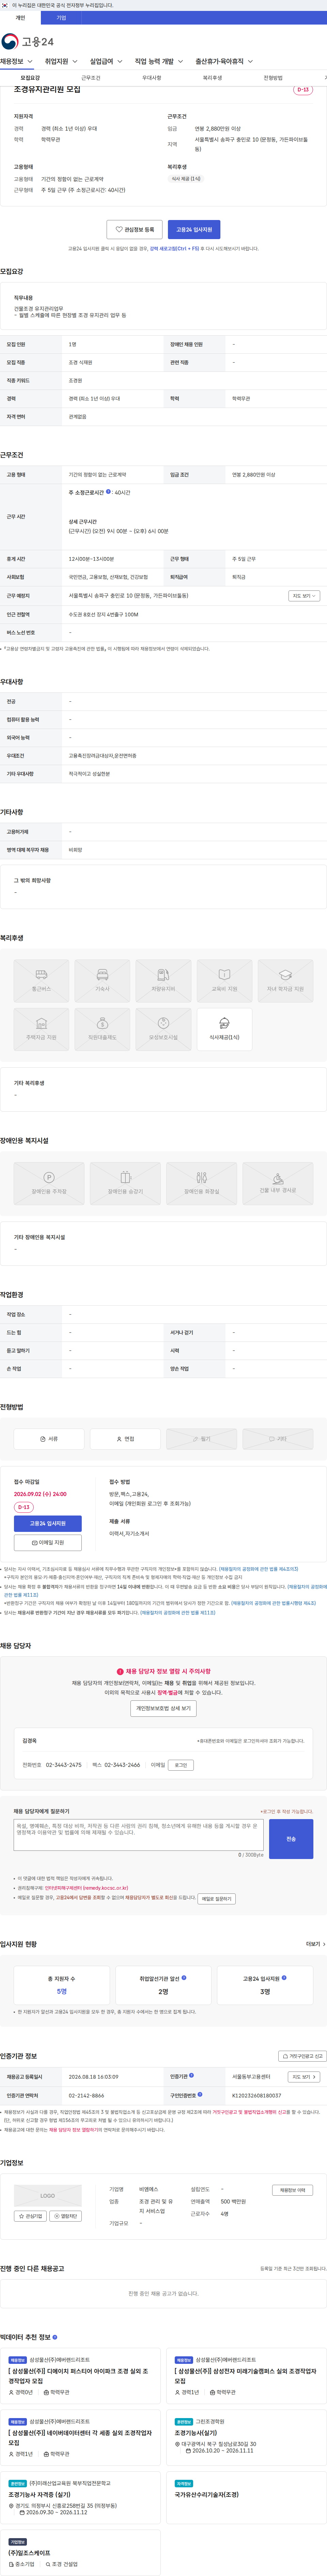Click the 고용24 logo

(x=28, y=41)
